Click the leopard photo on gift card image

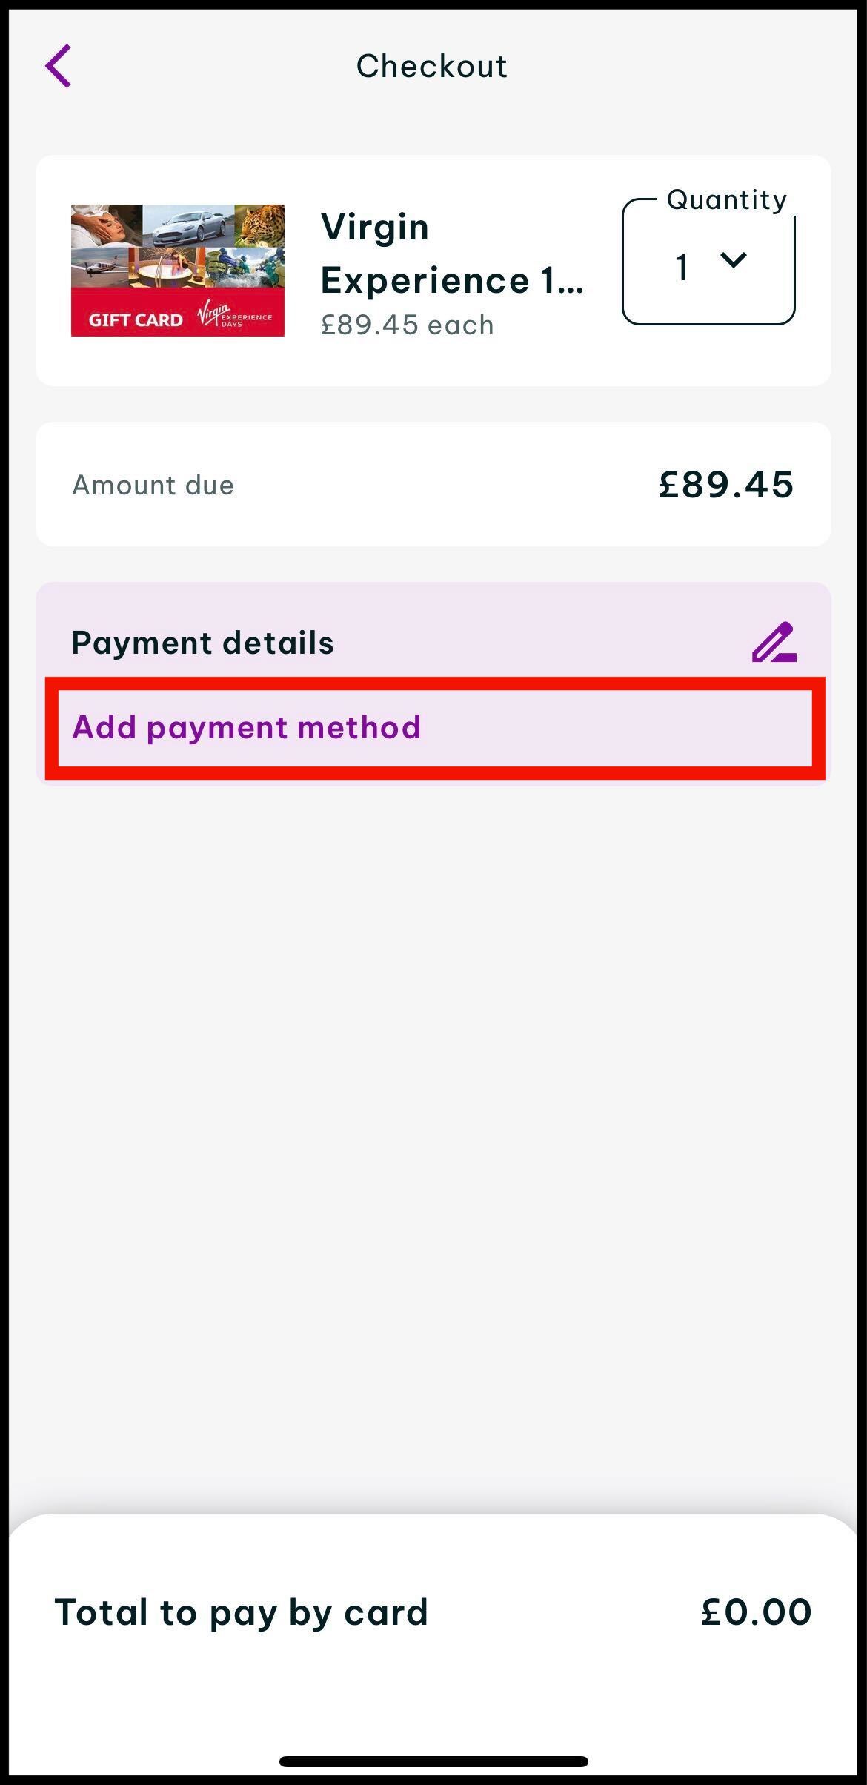[x=259, y=225]
